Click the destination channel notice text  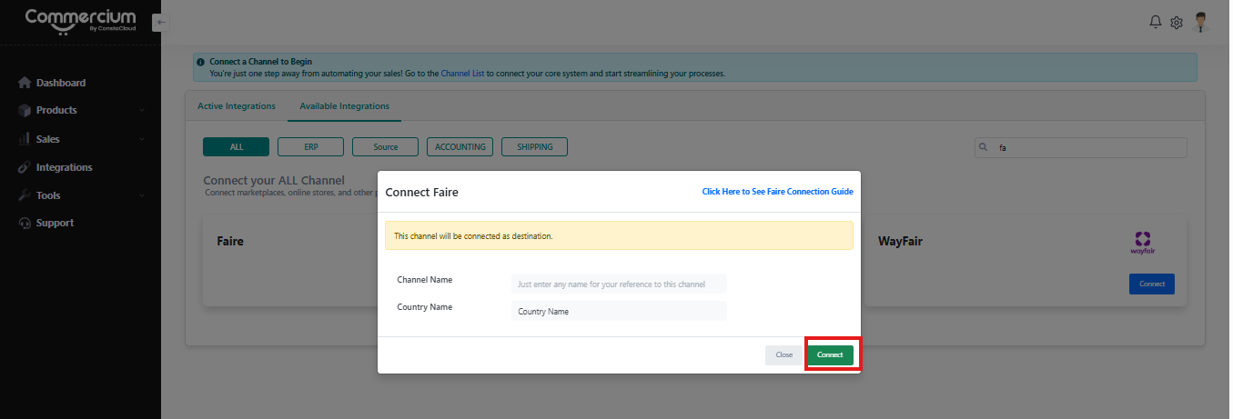coord(473,235)
